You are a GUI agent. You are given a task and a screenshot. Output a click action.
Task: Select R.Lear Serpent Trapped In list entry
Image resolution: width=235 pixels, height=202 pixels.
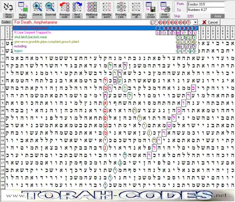tap(105, 33)
